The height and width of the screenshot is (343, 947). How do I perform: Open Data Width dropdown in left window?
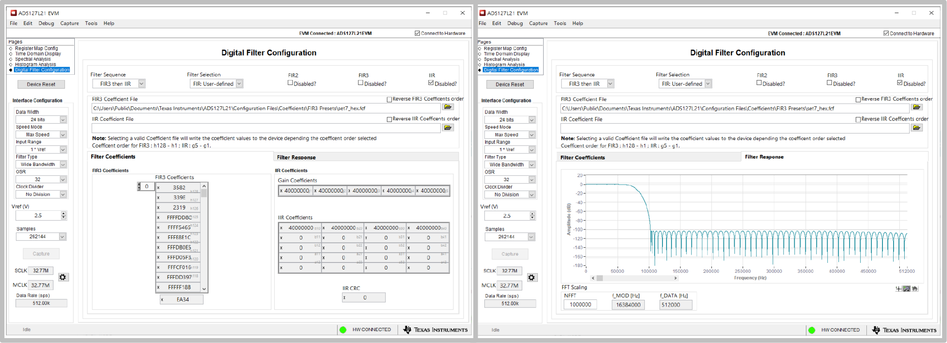pos(63,120)
